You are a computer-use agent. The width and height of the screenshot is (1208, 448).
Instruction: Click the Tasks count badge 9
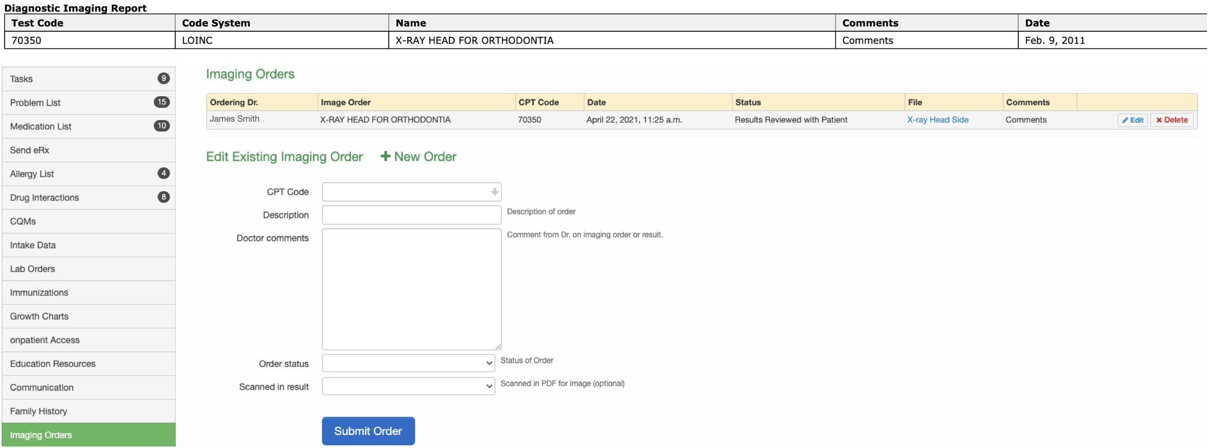164,78
